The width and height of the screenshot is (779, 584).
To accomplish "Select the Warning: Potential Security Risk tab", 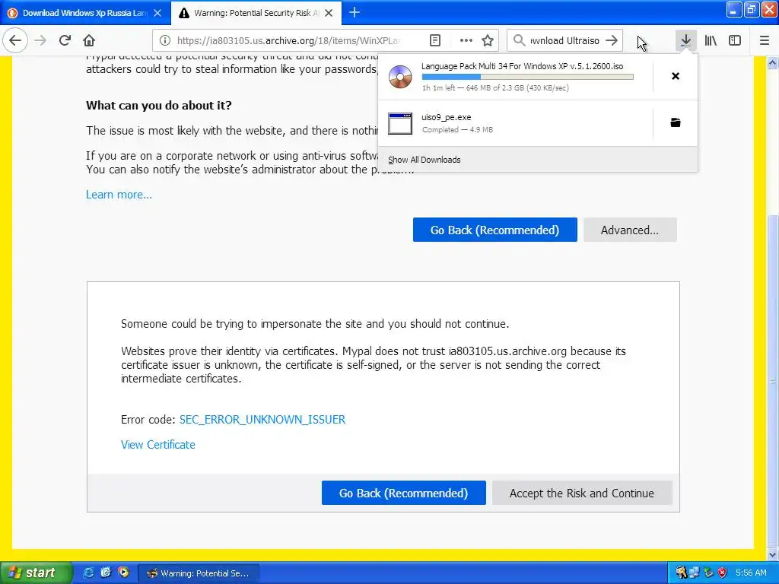I will click(256, 13).
